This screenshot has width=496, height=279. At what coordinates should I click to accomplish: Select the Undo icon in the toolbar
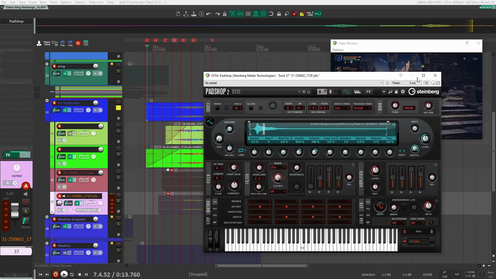coord(209,14)
